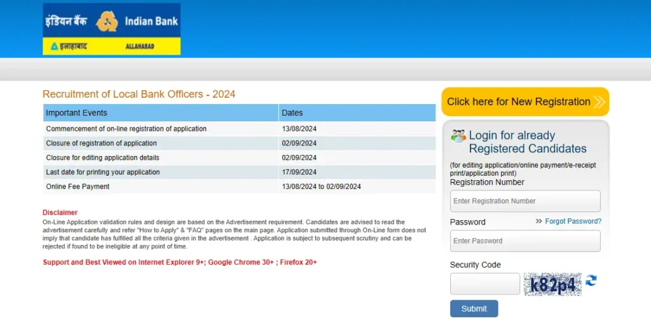
Task: Click the Recruitment of Local Bank Officers title
Action: point(139,94)
